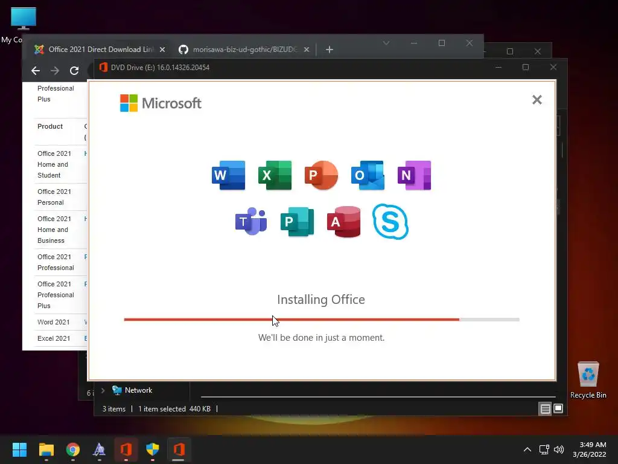The width and height of the screenshot is (618, 464).
Task: Click DVD Drive (E:) window title icon
Action: pos(103,67)
